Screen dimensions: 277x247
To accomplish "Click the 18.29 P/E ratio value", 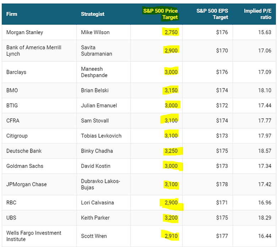I will pos(265,218).
